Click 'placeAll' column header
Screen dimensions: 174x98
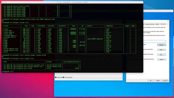point(51,26)
